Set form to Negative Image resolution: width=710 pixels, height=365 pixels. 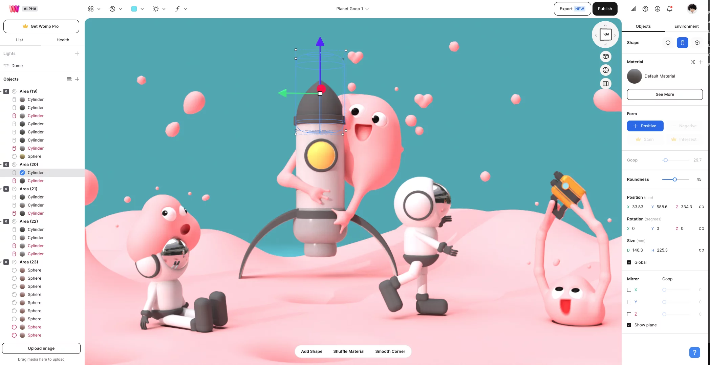point(684,126)
